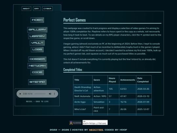Click the 105 hours played cell
This screenshot has height=133, width=177.
tap(113, 89)
